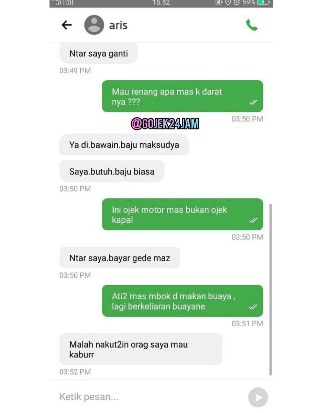The image size is (330, 413).
Task: Open aris profile avatar
Action: tap(94, 25)
